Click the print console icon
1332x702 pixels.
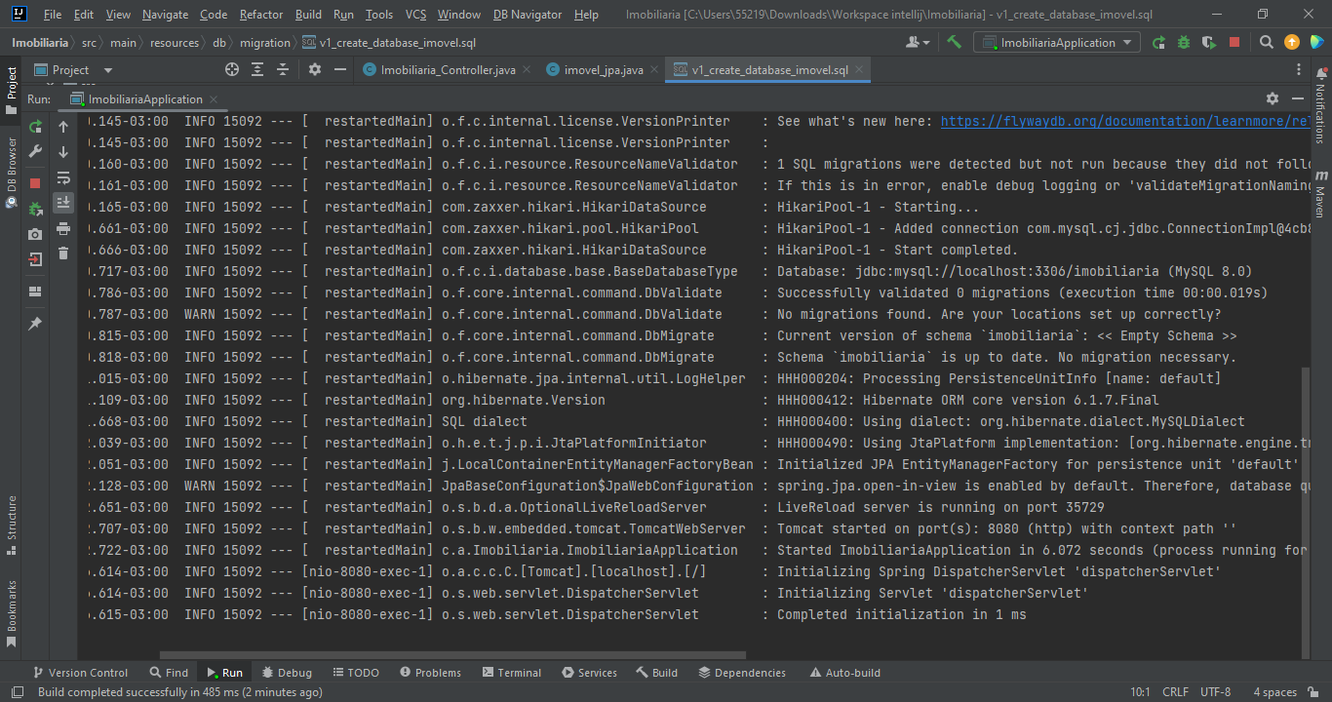tap(63, 228)
